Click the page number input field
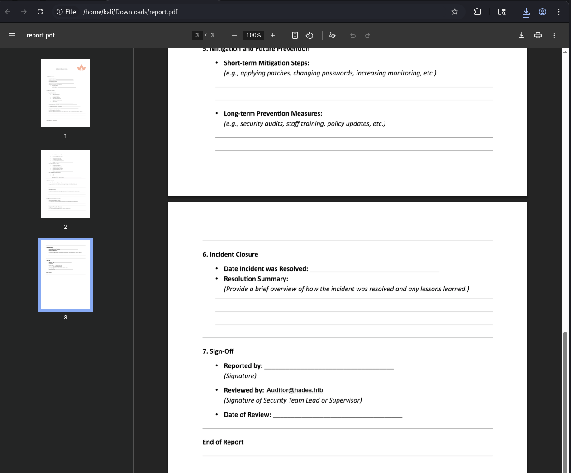The image size is (571, 473). 197,35
